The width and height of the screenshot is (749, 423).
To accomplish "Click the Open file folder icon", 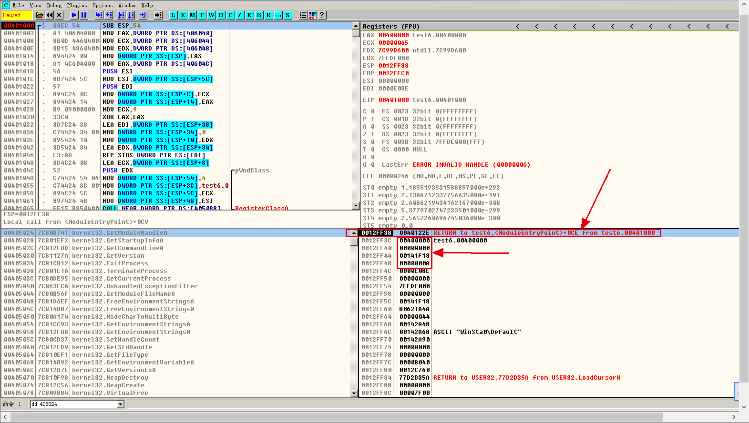I will pyautogui.click(x=40, y=15).
